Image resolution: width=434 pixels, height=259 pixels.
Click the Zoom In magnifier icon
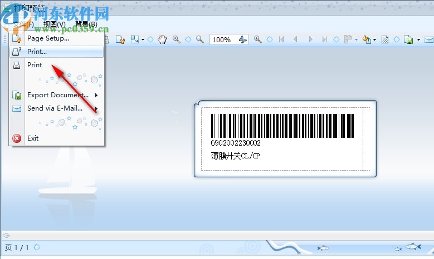pos(258,39)
